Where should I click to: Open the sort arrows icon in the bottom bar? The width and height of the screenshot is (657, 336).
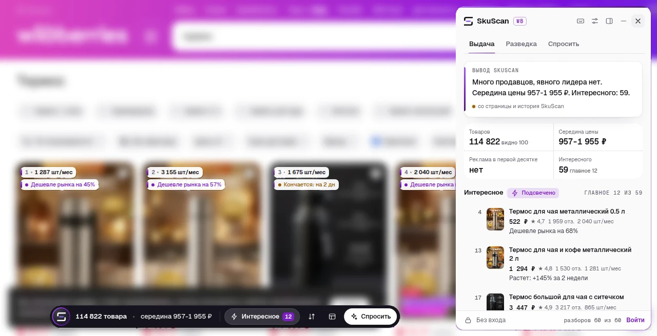click(312, 317)
